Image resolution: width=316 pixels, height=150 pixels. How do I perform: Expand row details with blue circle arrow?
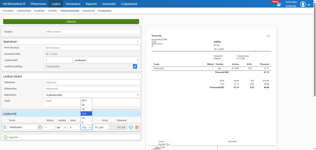(x=131, y=127)
